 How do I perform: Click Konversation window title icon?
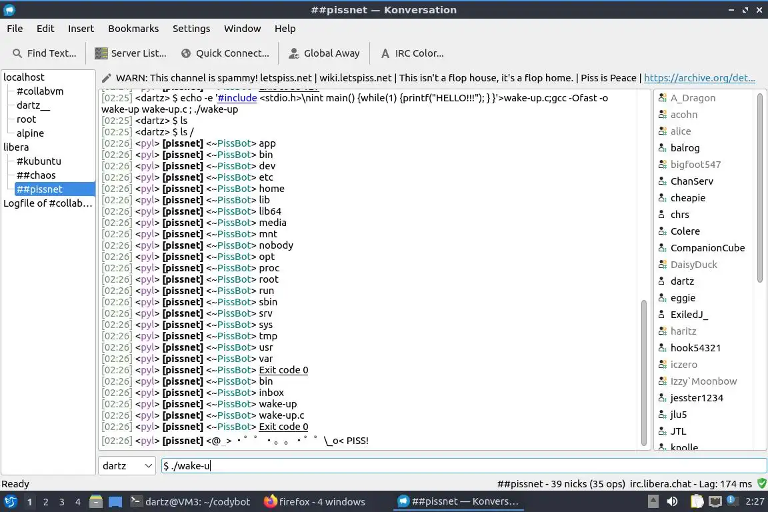click(9, 9)
